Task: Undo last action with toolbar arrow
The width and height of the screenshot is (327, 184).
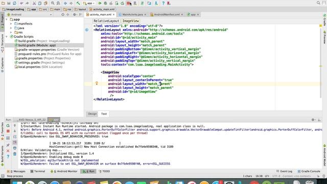Action: 21,3
